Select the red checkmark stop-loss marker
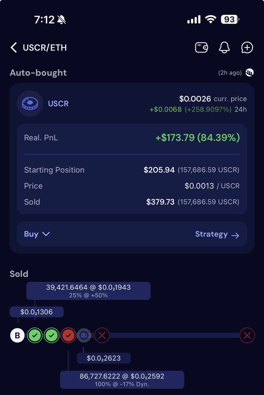Viewport: 264px width, 395px height. tap(68, 336)
